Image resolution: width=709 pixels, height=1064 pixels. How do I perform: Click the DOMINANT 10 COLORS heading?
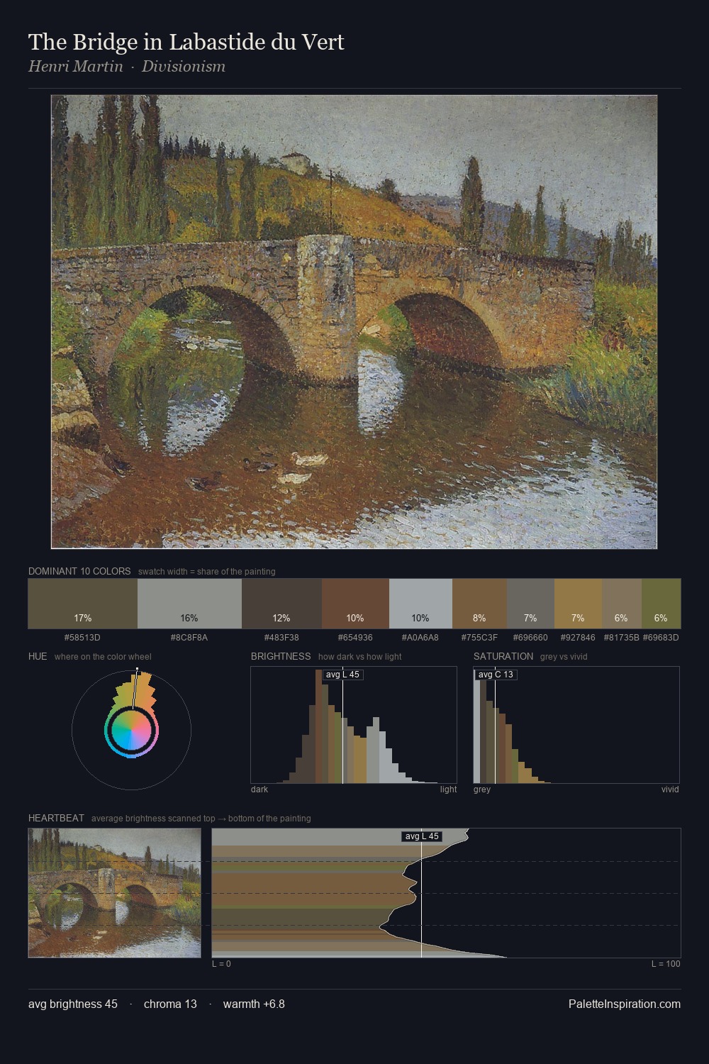click(x=79, y=571)
